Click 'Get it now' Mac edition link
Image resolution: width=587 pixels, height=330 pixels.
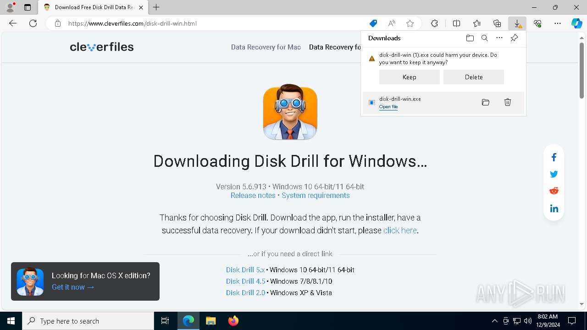(73, 287)
